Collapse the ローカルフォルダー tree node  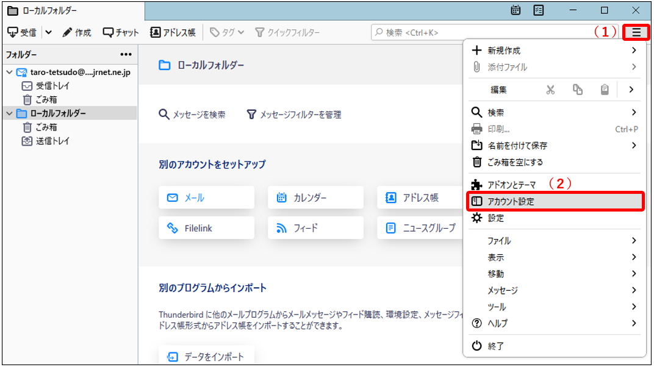point(10,113)
